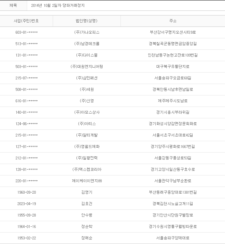225x244 pixels.
Task: Click the 사업(주민)번호 column header
Action: [27, 21]
